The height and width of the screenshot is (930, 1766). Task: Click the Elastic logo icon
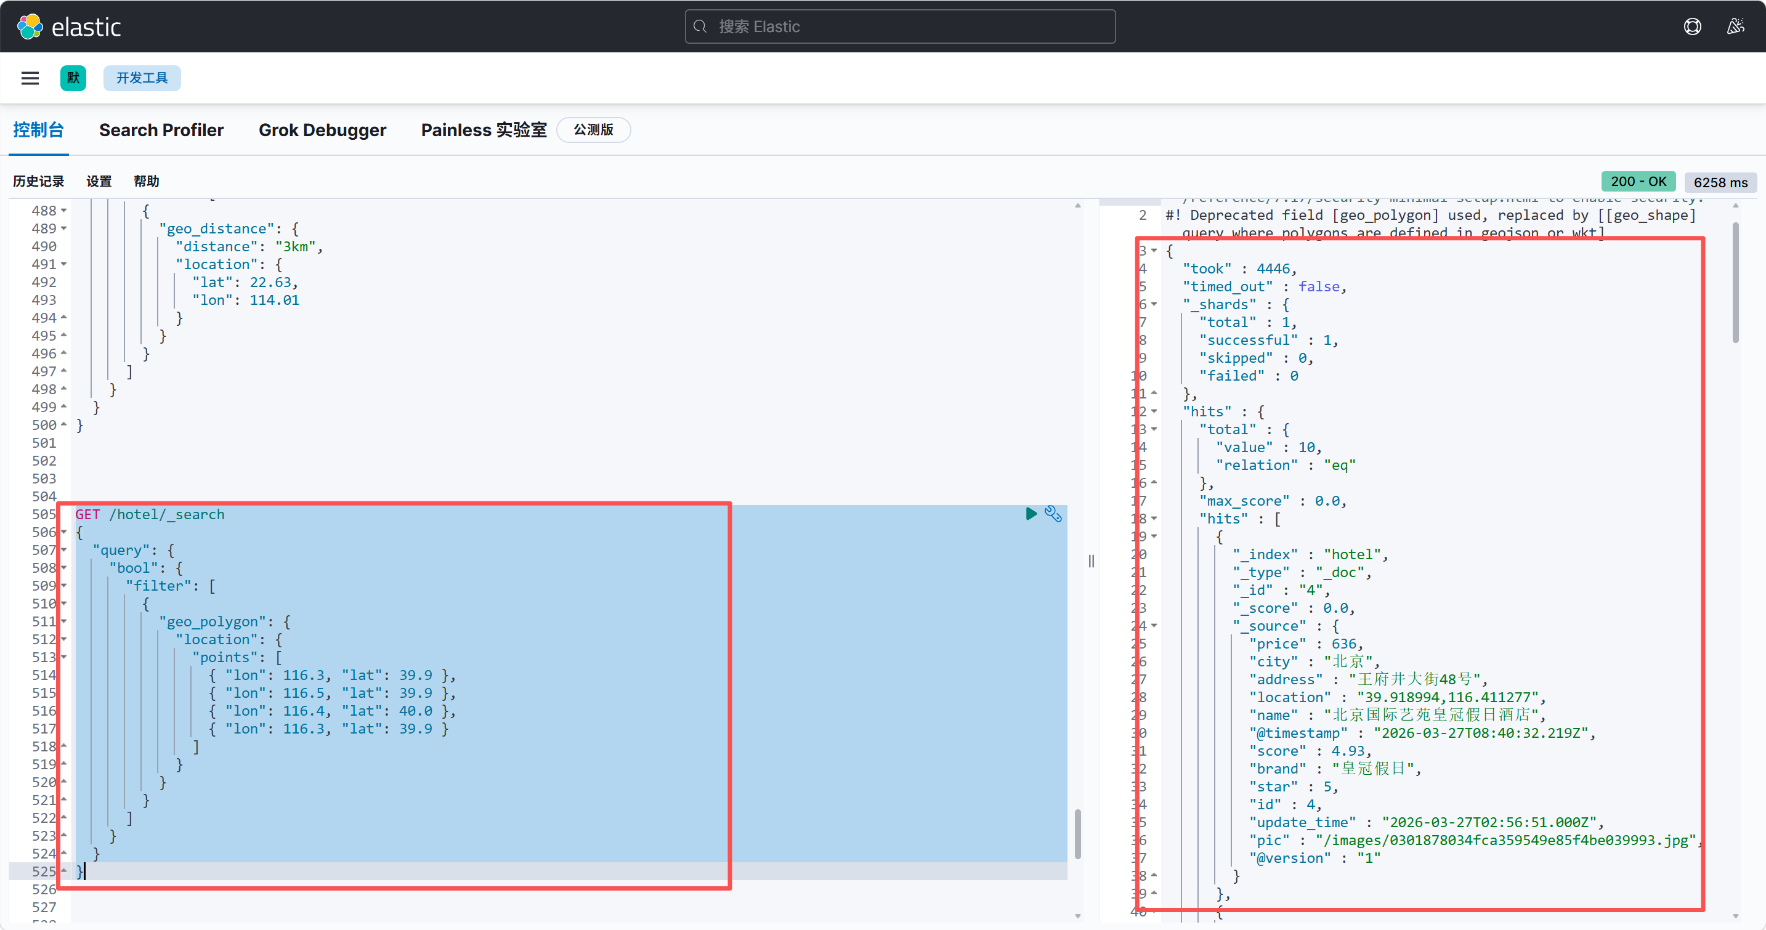click(30, 26)
